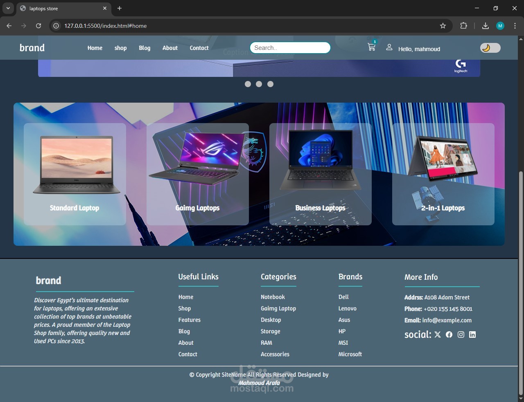524x402 pixels.
Task: Go forward in browser history
Action: click(x=24, y=26)
